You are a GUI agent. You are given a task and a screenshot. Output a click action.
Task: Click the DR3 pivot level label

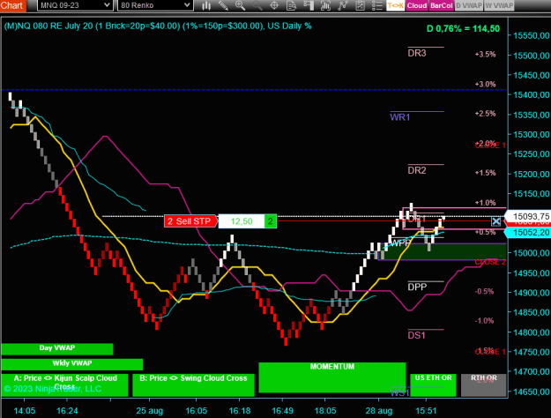[417, 53]
